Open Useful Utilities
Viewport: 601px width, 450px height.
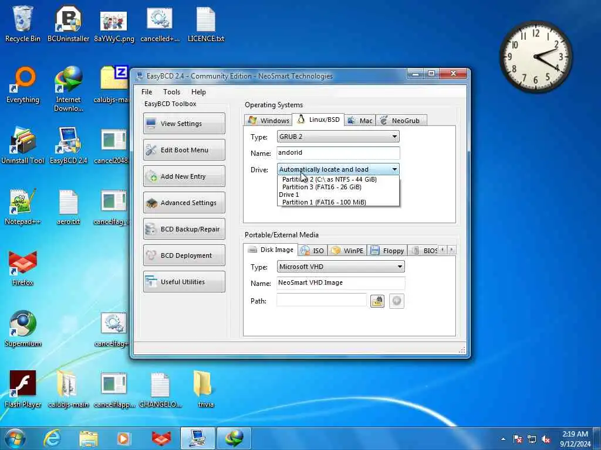click(x=184, y=282)
